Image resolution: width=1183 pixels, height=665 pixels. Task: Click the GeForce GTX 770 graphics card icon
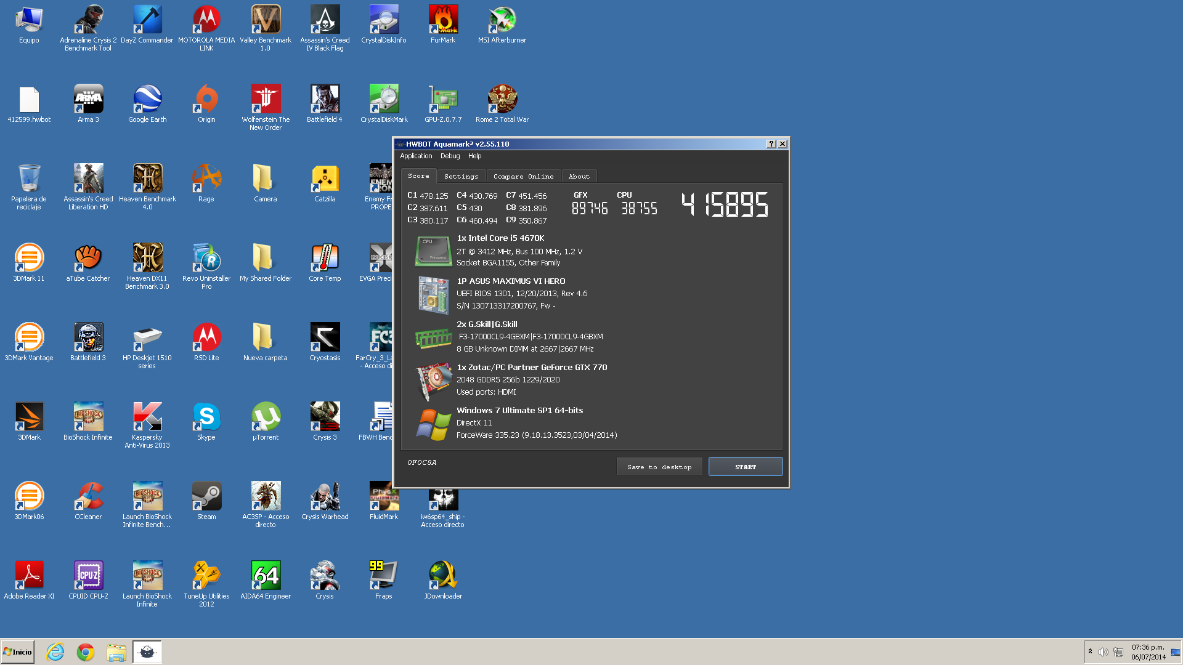pos(433,381)
